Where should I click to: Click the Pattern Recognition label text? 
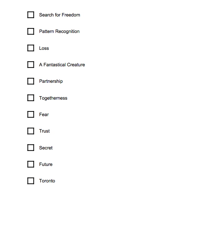pos(59,31)
